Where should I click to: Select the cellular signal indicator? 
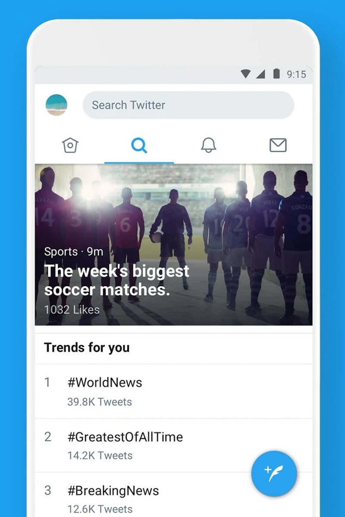261,74
